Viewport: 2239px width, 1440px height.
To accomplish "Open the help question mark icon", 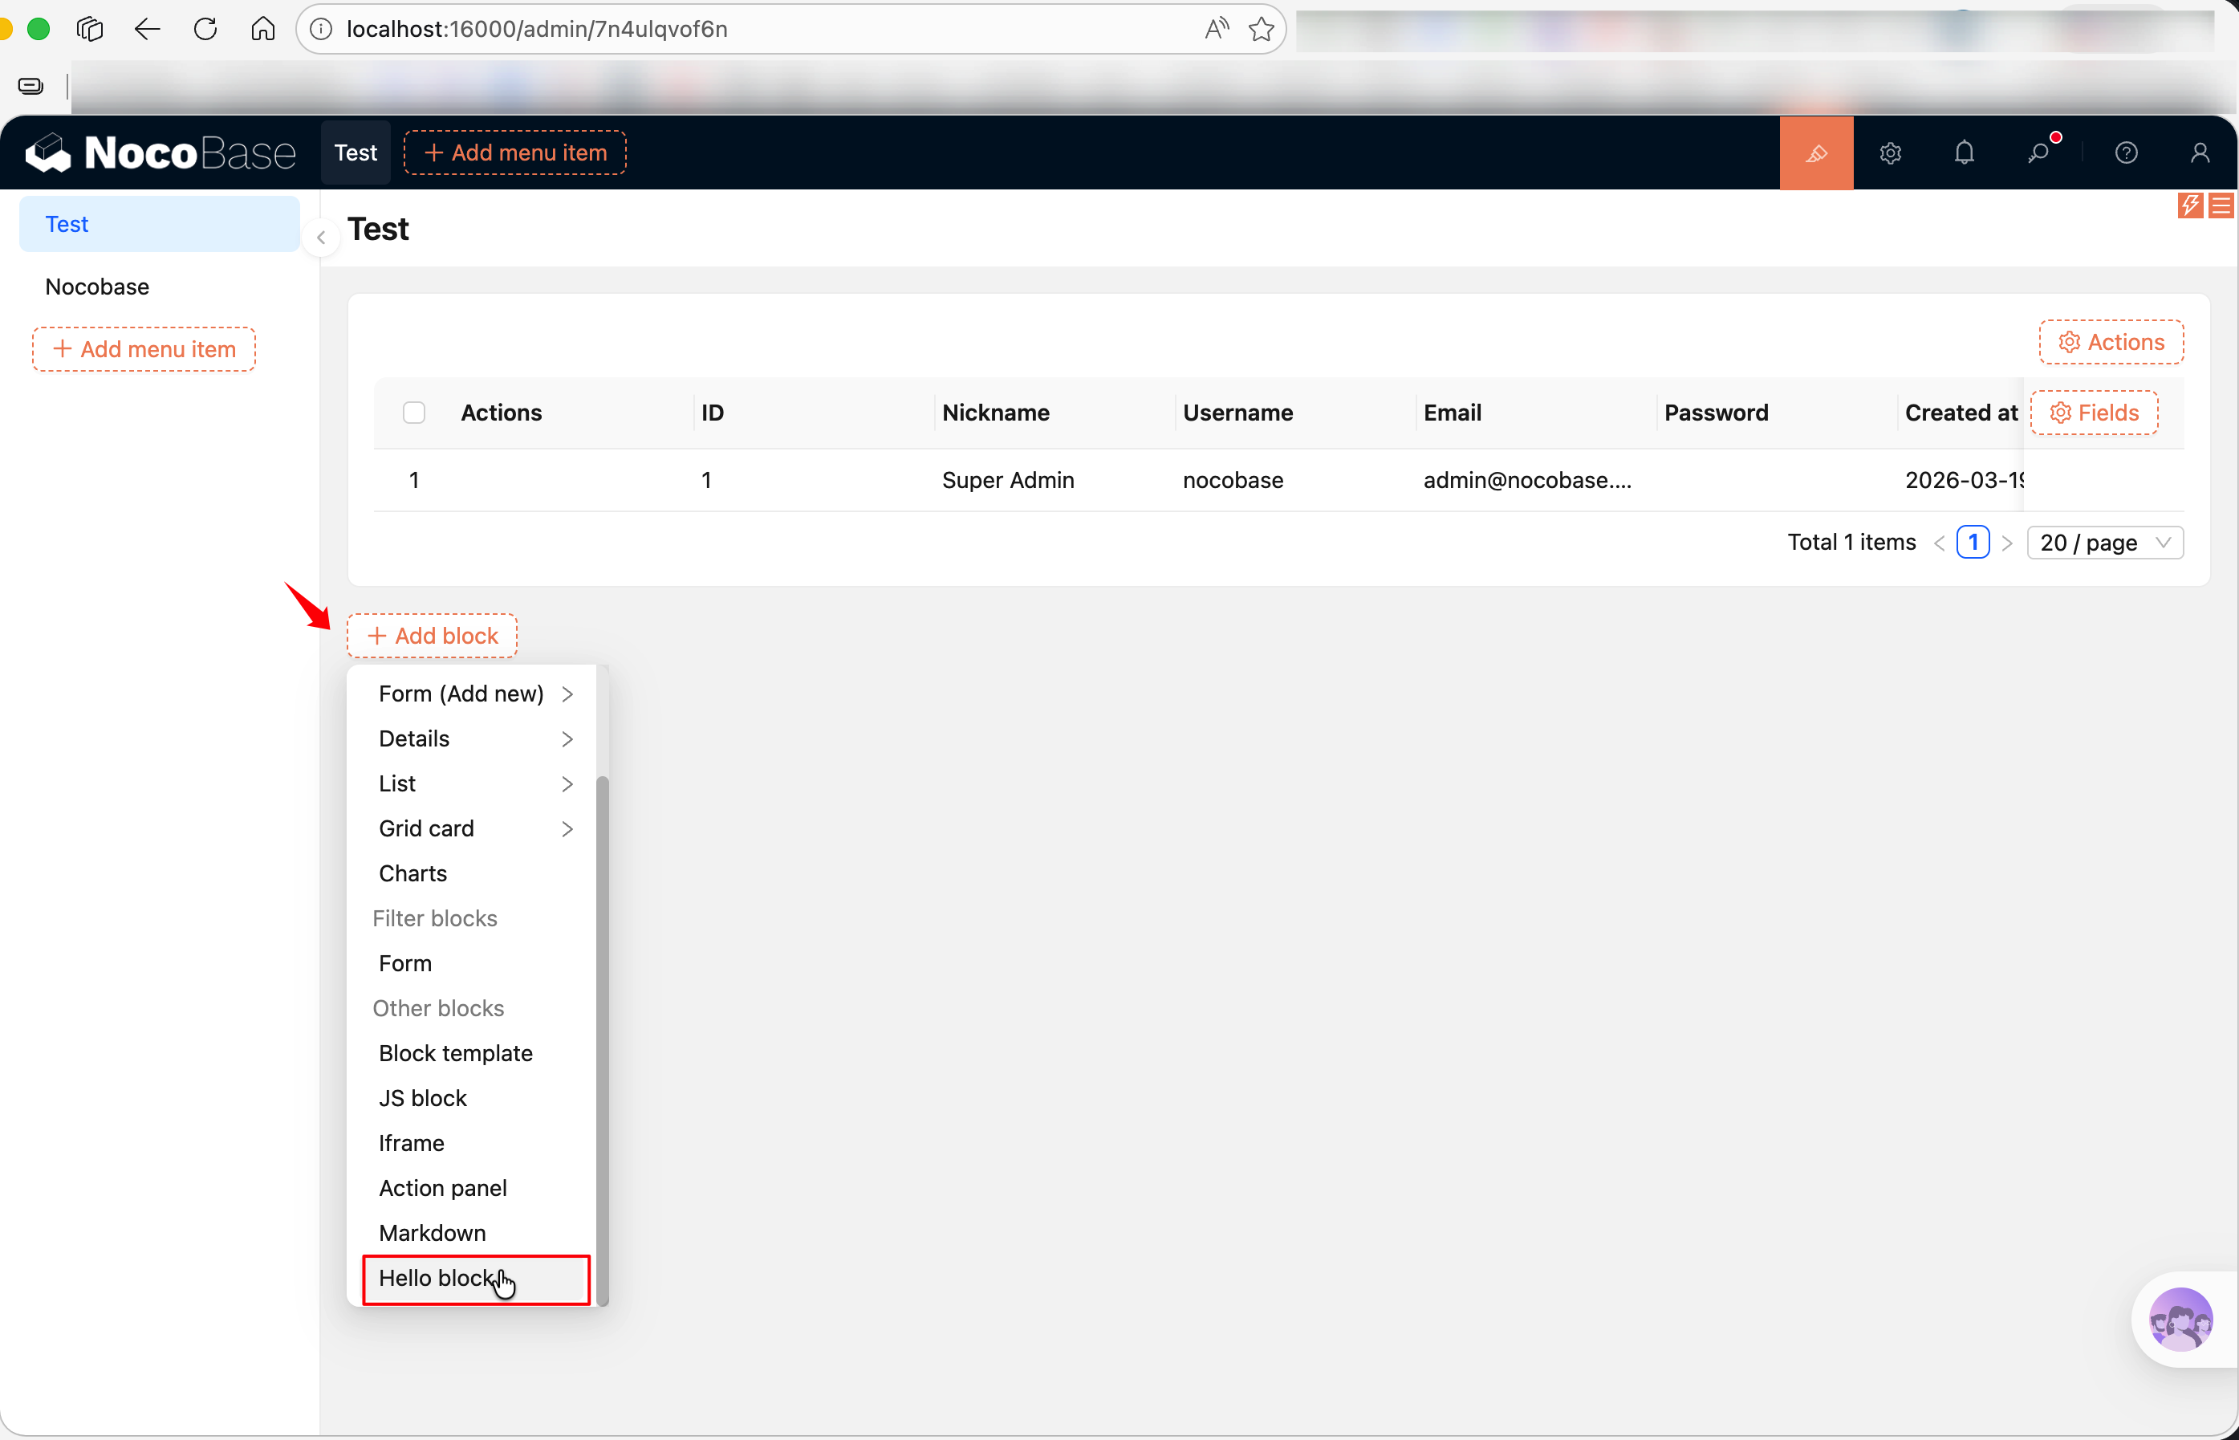I will pos(2126,153).
